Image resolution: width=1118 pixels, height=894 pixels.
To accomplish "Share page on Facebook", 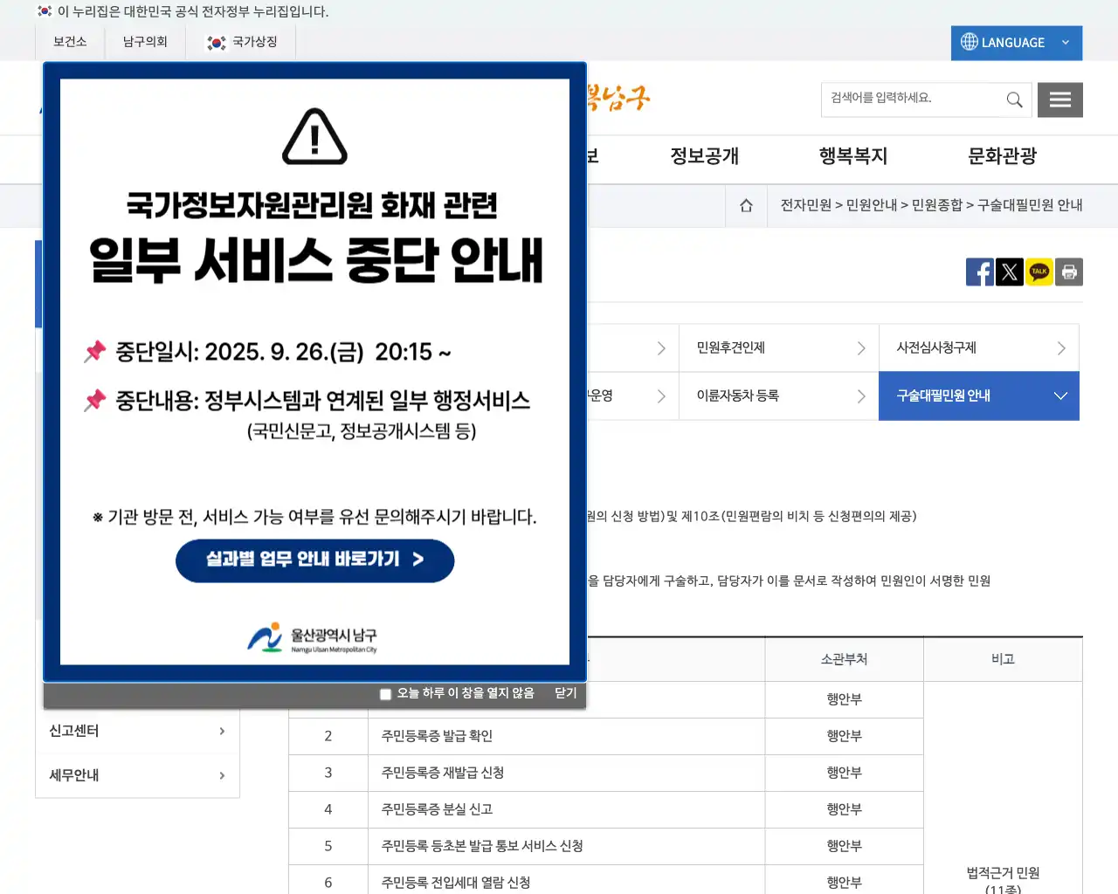I will [x=980, y=272].
